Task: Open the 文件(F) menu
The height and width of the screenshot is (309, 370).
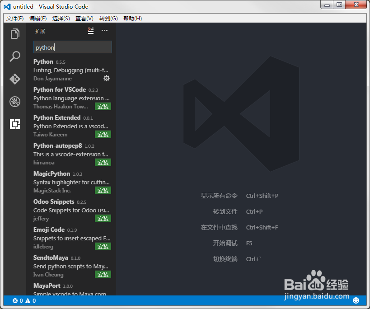Action: point(14,18)
